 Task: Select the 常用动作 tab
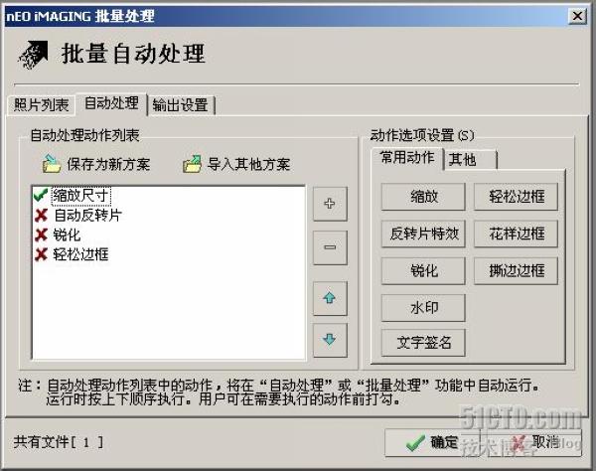coord(407,158)
